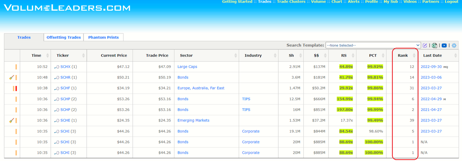Open the 2022-09-30 last date link
The height and width of the screenshot is (161, 462).
pyautogui.click(x=431, y=67)
